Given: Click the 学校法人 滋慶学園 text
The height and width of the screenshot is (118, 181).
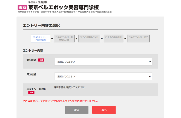Looking at the screenshot, I should 38,3.
